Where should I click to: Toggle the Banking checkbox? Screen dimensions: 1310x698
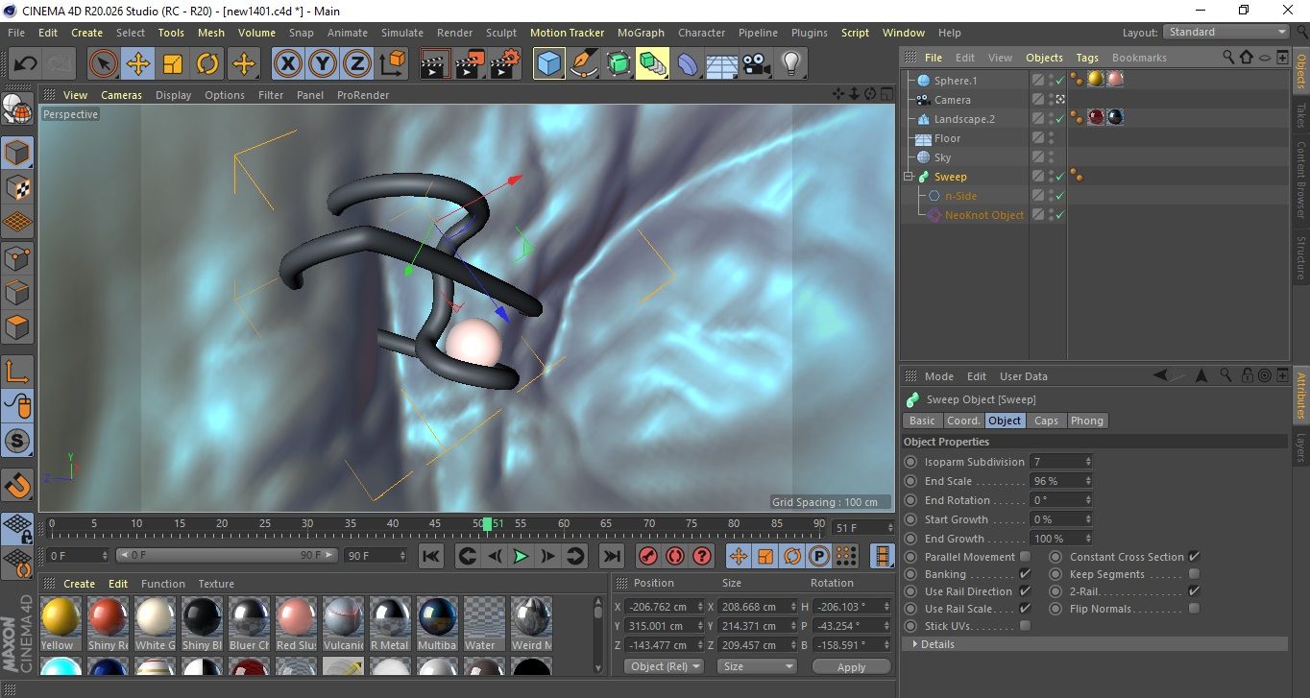[1025, 574]
